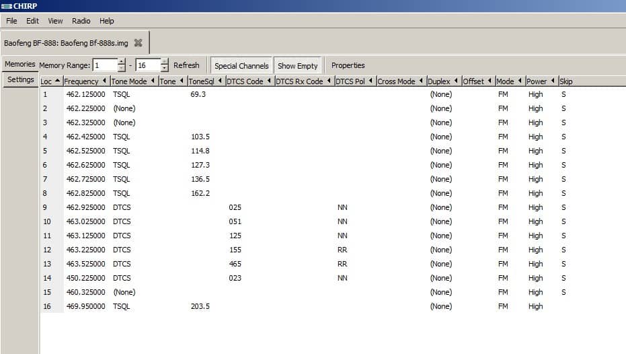The image size is (626, 354).
Task: Select ToneSql value 103.5
Action: point(200,137)
